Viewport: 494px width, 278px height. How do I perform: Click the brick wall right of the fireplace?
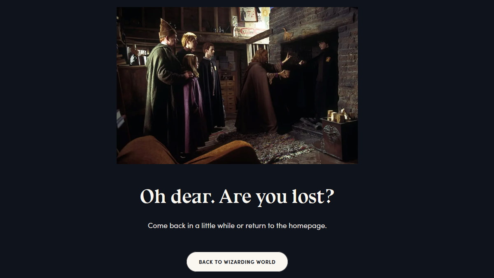pyautogui.click(x=347, y=70)
